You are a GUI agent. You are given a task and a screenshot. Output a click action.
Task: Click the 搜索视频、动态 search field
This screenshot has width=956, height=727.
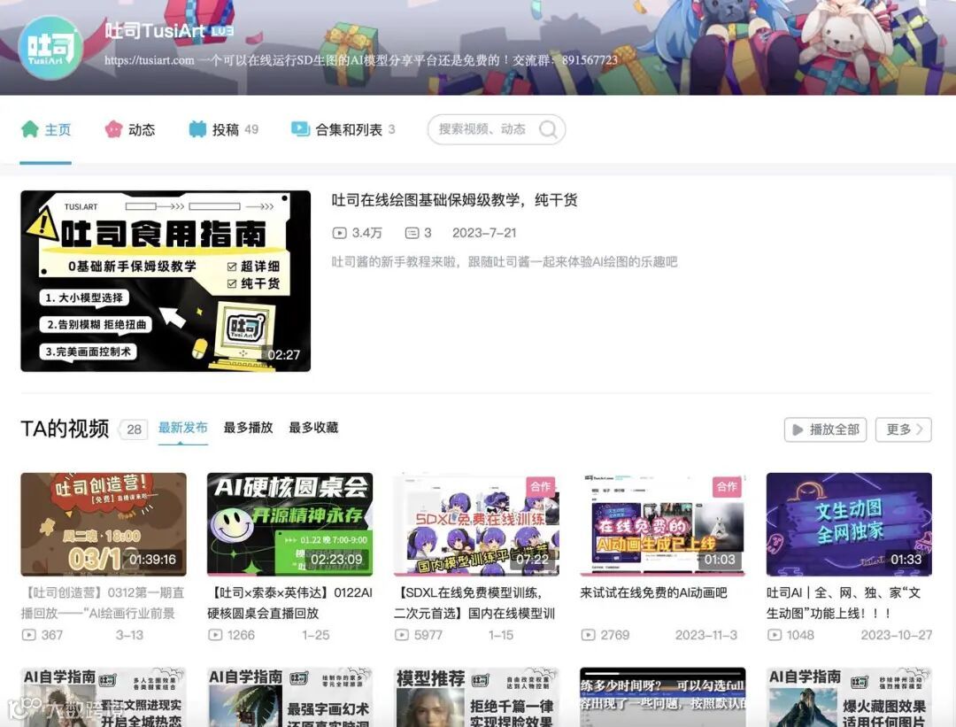tap(497, 129)
